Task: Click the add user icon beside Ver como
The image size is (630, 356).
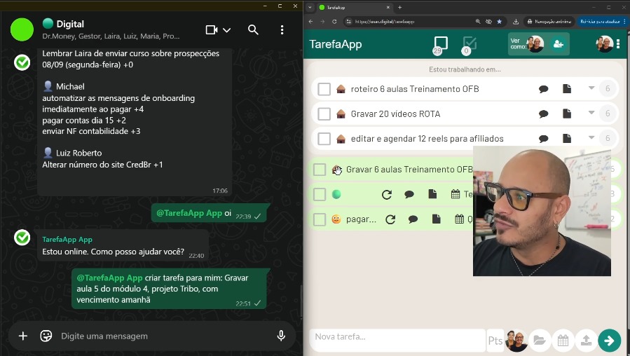Action: click(558, 44)
